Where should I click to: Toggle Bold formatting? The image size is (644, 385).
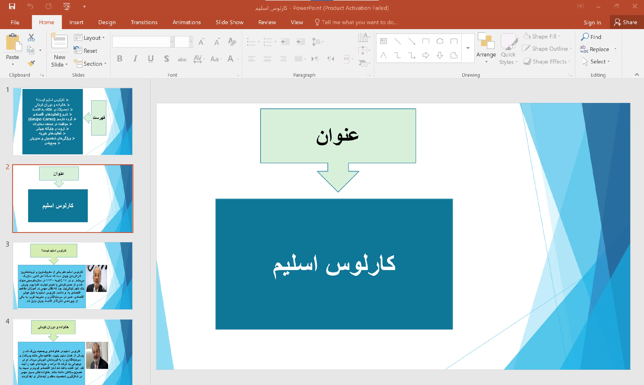pyautogui.click(x=120, y=59)
